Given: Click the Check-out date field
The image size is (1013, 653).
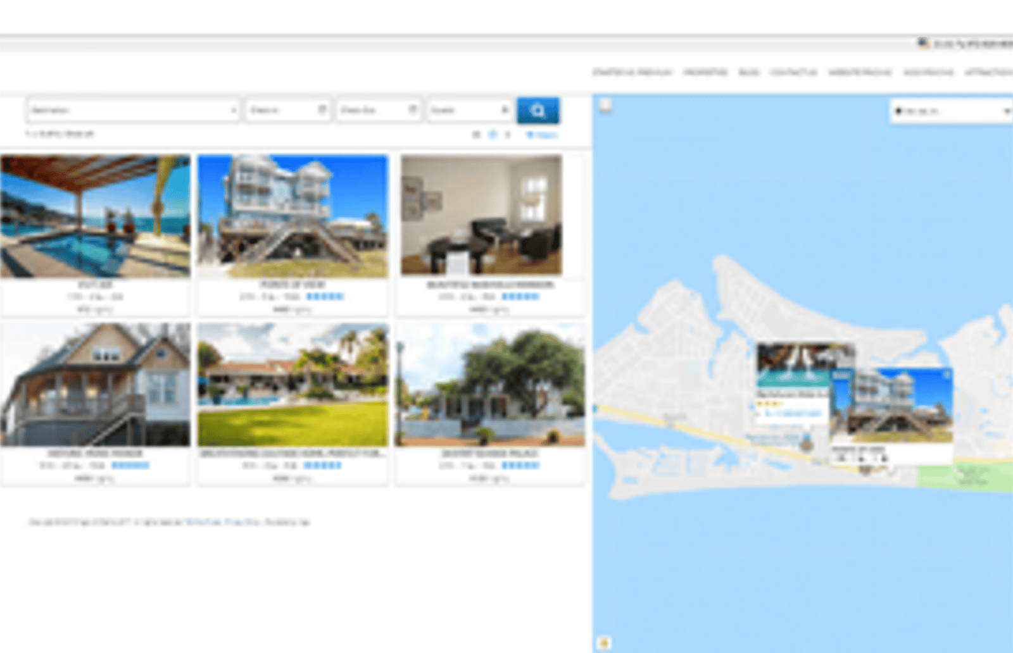Looking at the screenshot, I should [x=379, y=110].
